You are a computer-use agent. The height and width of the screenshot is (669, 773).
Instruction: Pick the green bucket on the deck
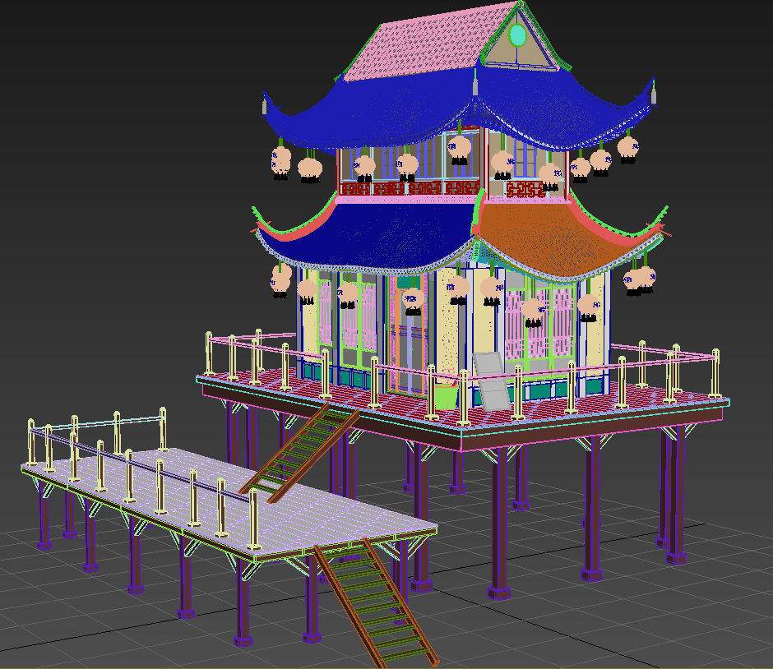447,397
